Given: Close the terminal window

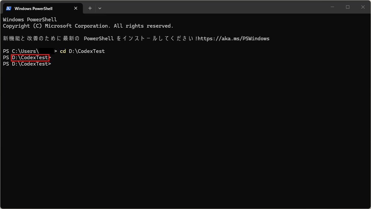Looking at the screenshot, I should tap(363, 7).
